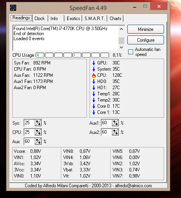Click the 'Aux Fan: 1122 RPM' reading

tap(33, 75)
